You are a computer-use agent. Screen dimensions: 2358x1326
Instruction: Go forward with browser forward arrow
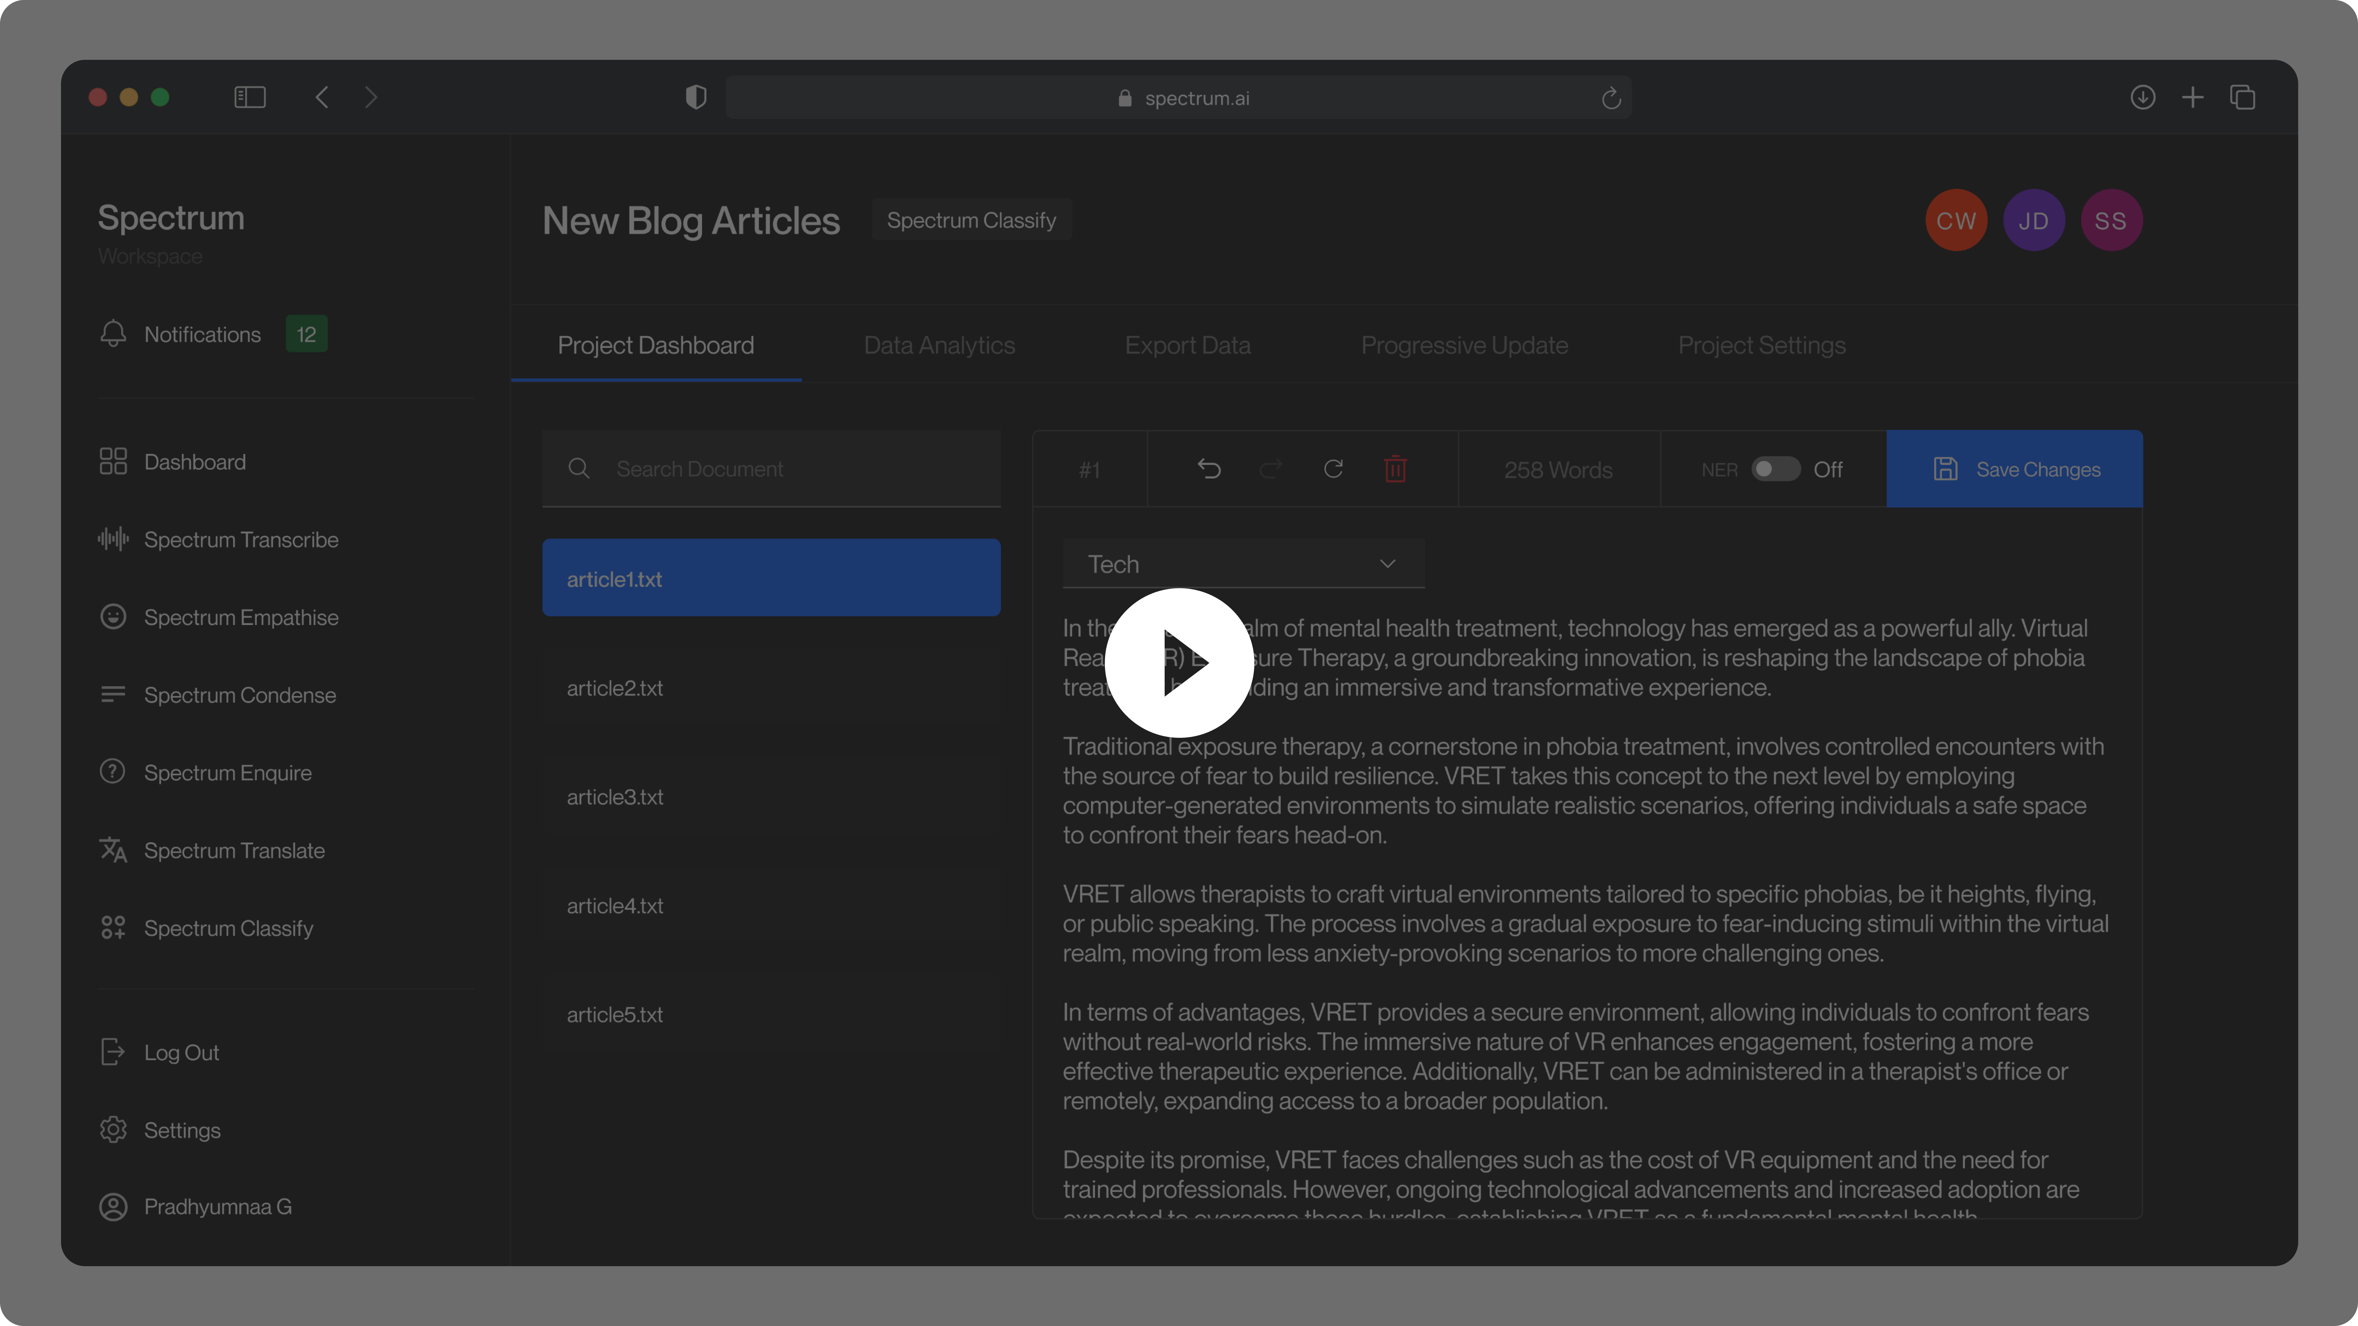[371, 97]
